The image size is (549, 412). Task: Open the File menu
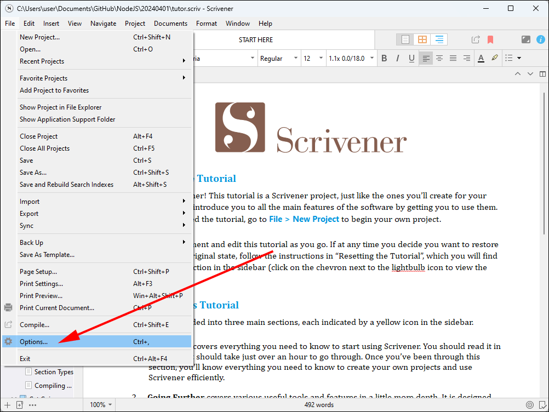coord(10,24)
